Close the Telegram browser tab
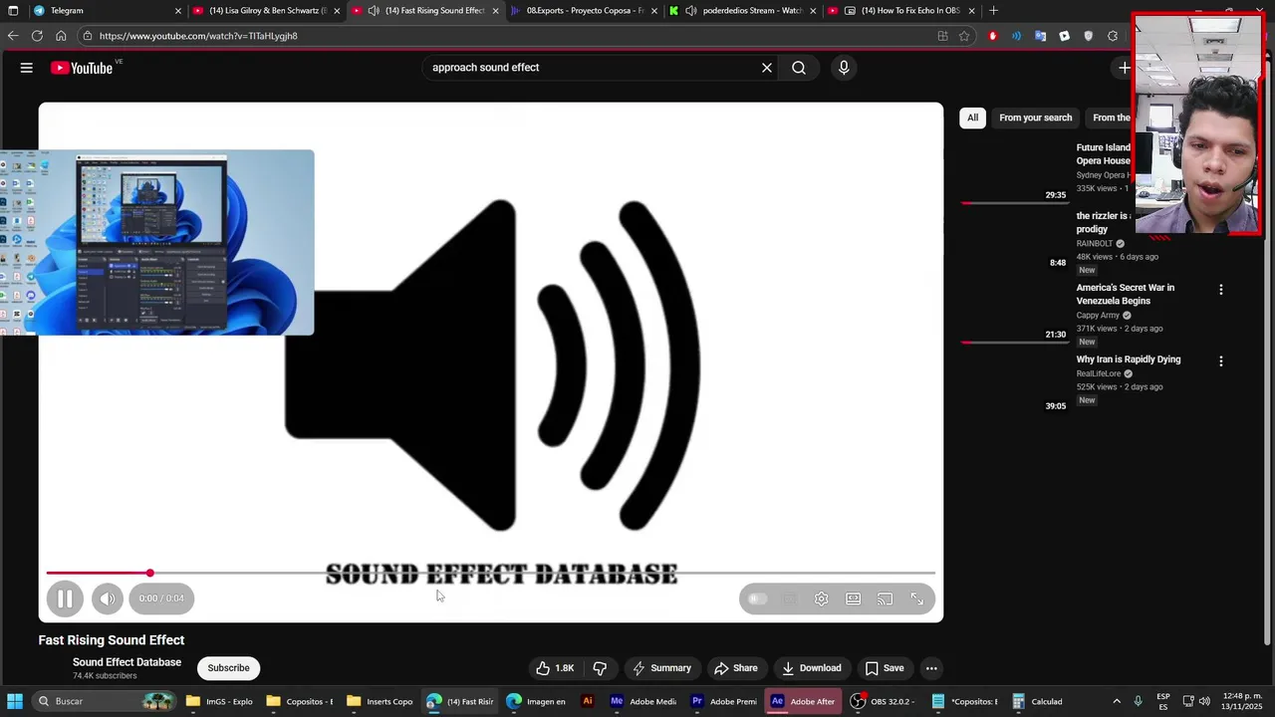Viewport: 1275px width, 717px height. click(x=178, y=11)
